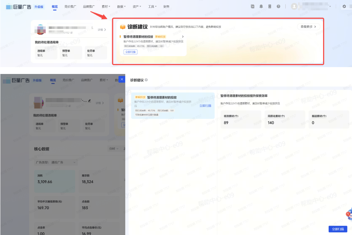Click the help icon beside 诊断建议 drawer title
The height and width of the screenshot is (235, 352).
tap(146, 80)
